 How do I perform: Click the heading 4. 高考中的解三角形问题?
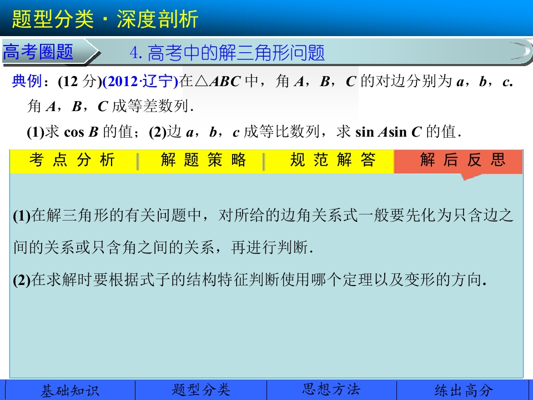227,53
